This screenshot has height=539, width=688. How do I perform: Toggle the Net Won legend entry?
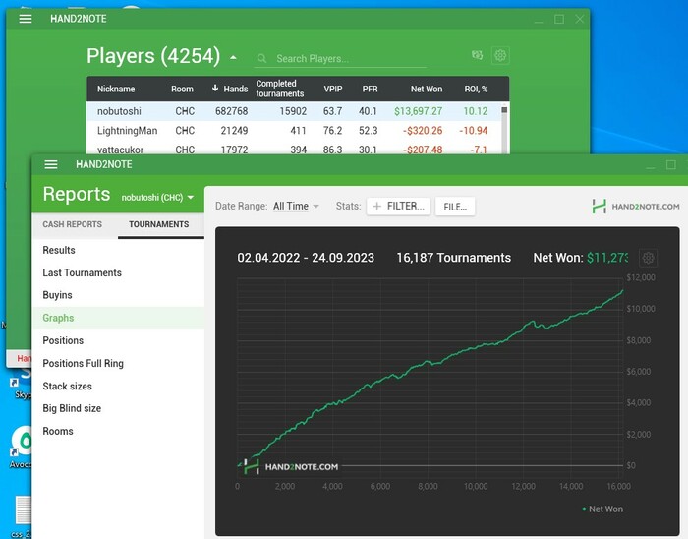pos(602,509)
